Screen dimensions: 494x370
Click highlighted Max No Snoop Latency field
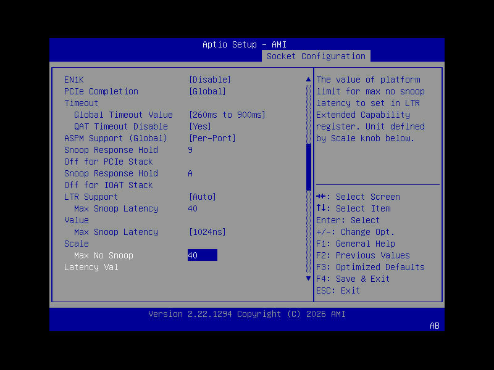[203, 255]
